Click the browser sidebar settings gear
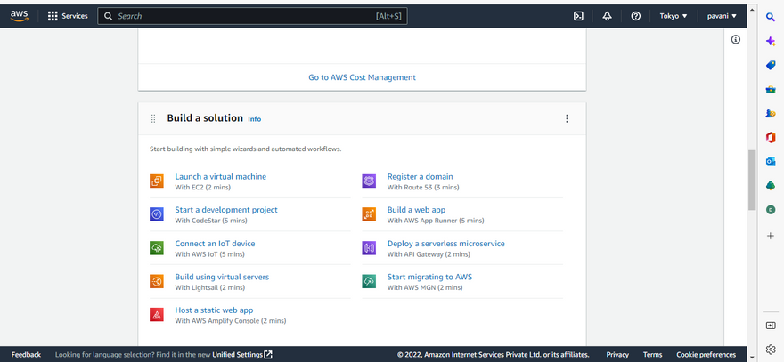 pos(771,349)
